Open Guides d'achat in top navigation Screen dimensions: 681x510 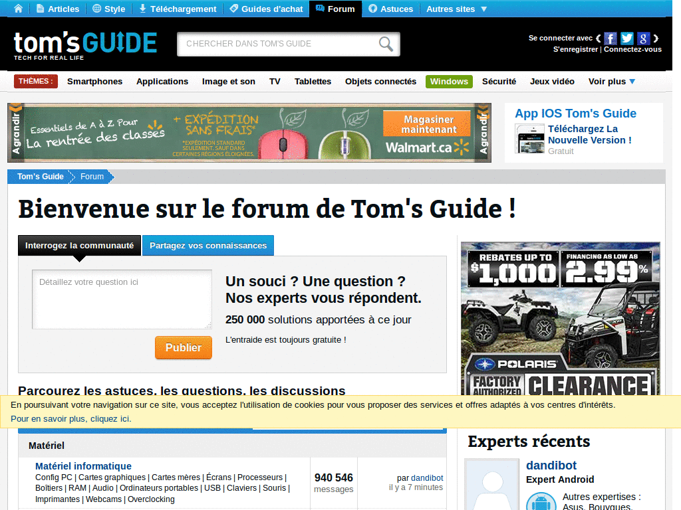click(266, 9)
